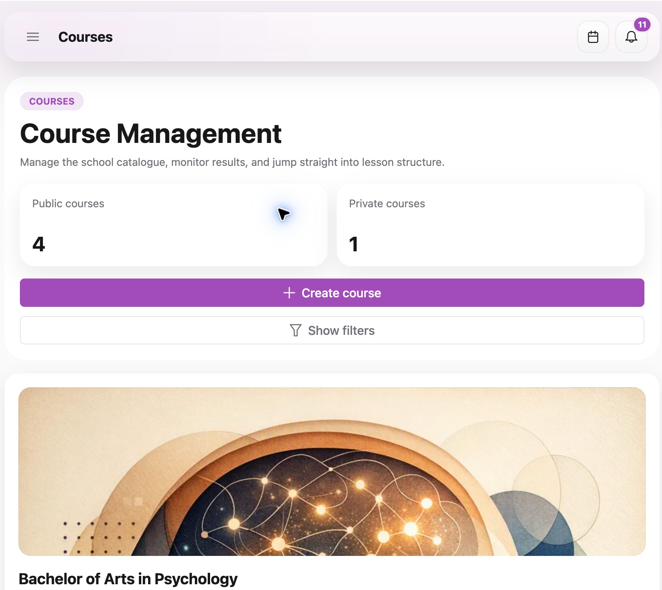The image size is (662, 590).
Task: Click the Create course button
Action: click(332, 293)
